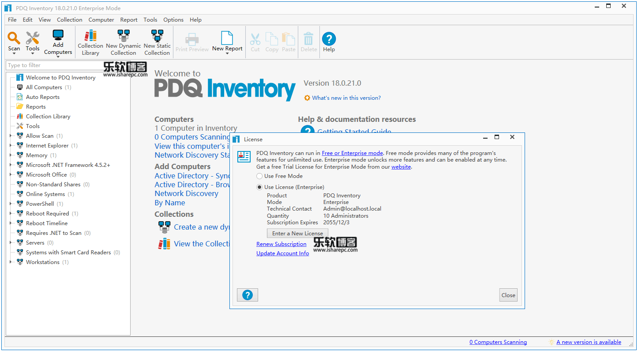Click the Cut scissors icon
Screen dimensions: 638x351
(255, 39)
